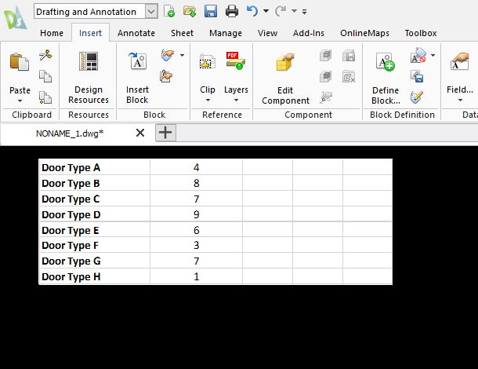Screen dimensions: 478x369
Task: Click the DraftSight application logo
Action: (x=15, y=18)
